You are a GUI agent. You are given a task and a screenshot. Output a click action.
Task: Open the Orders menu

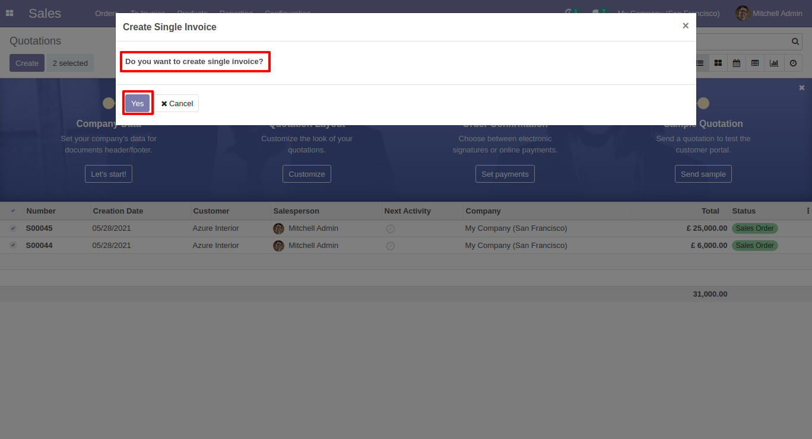(x=106, y=13)
